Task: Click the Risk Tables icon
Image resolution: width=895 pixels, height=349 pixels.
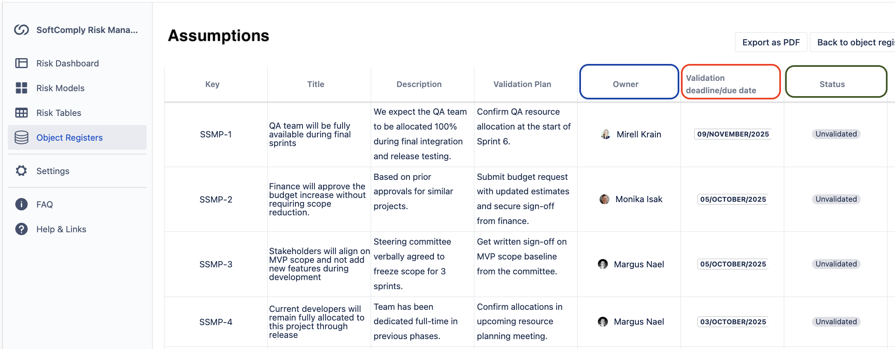Action: point(21,113)
